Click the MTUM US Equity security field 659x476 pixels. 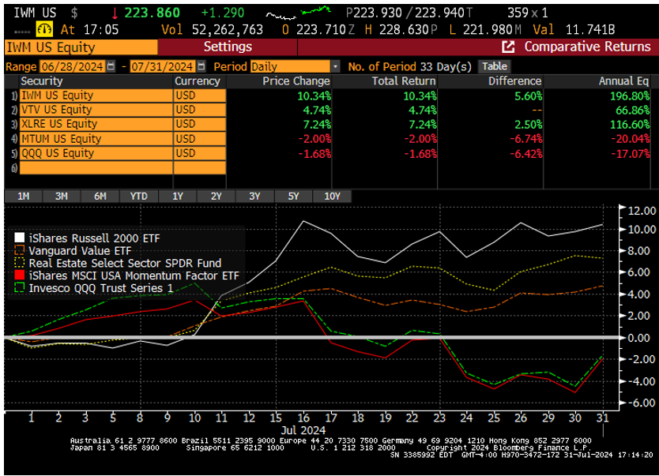[96, 139]
